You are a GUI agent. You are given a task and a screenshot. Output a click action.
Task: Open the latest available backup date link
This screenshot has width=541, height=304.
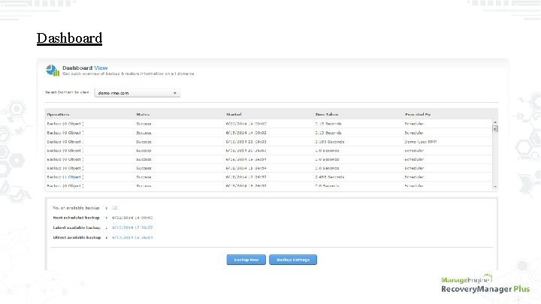(132, 227)
